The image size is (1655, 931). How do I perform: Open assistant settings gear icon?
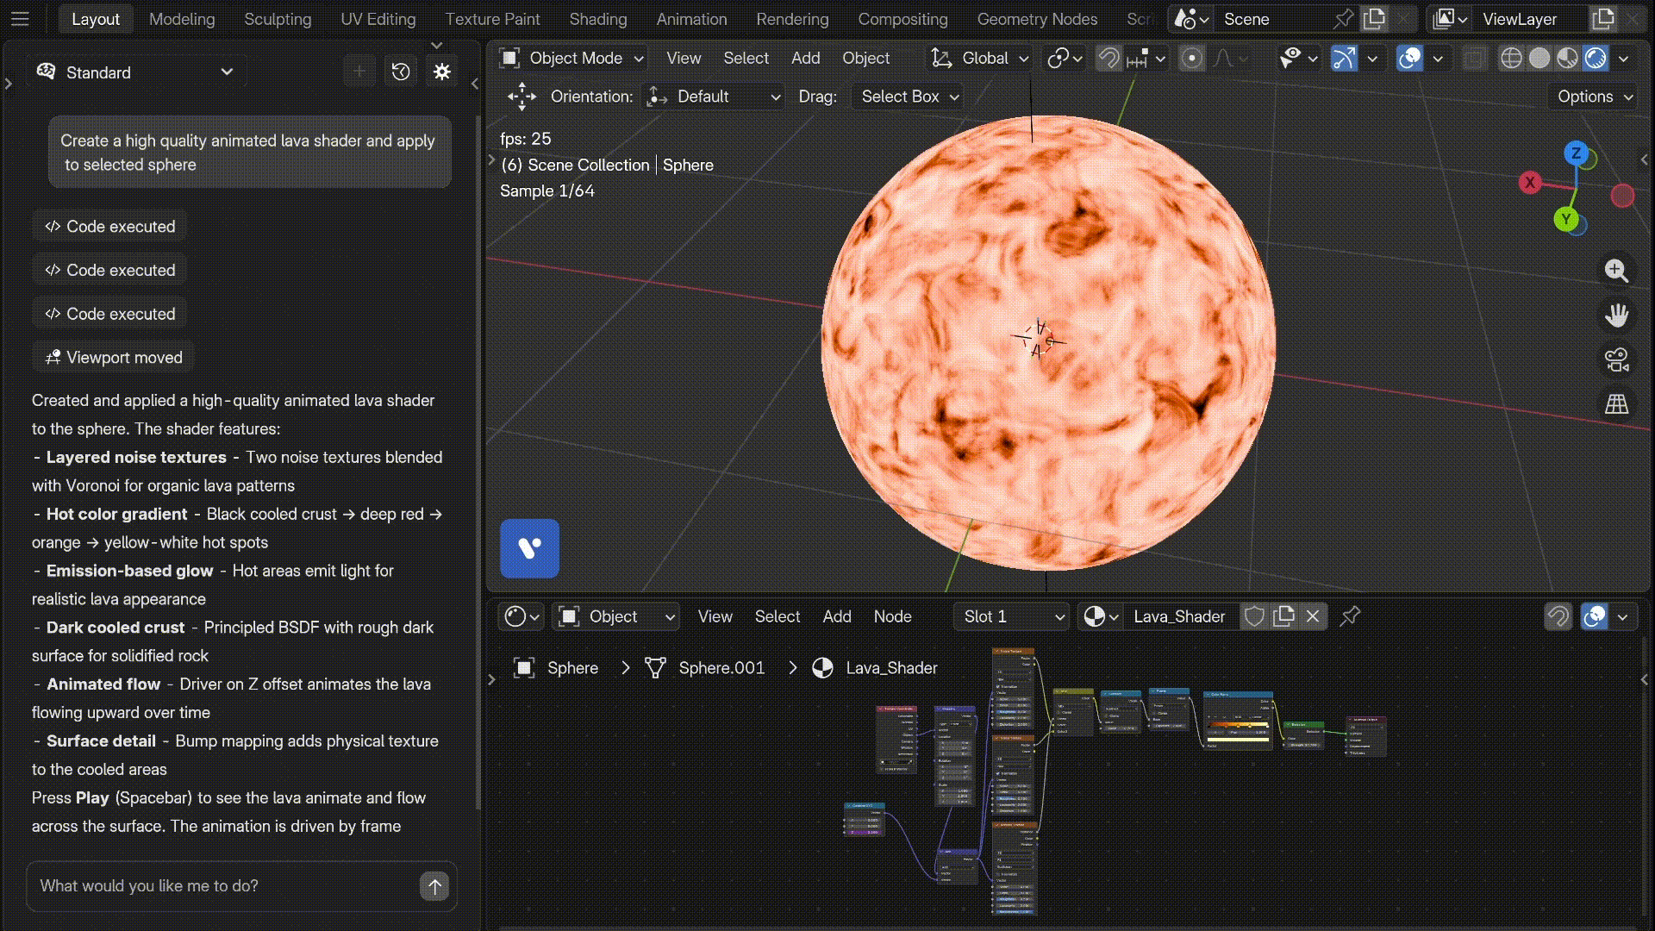click(x=442, y=72)
